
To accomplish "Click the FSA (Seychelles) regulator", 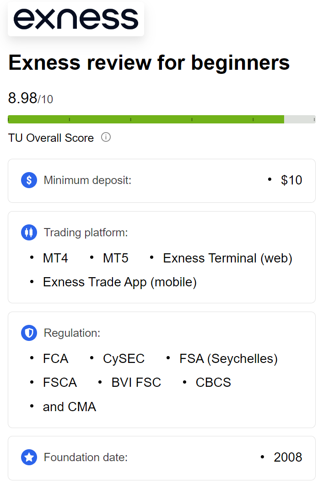I will (228, 358).
